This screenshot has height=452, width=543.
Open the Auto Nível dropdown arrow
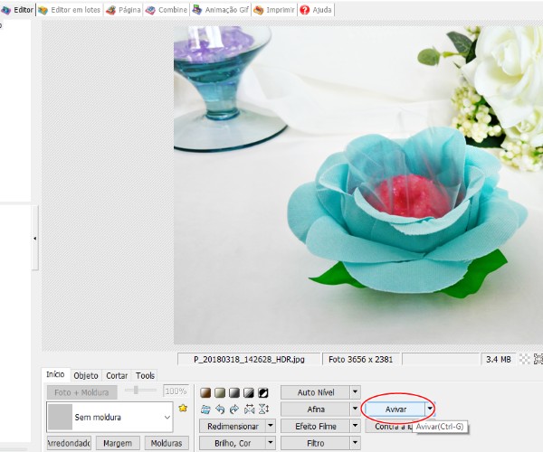click(355, 392)
